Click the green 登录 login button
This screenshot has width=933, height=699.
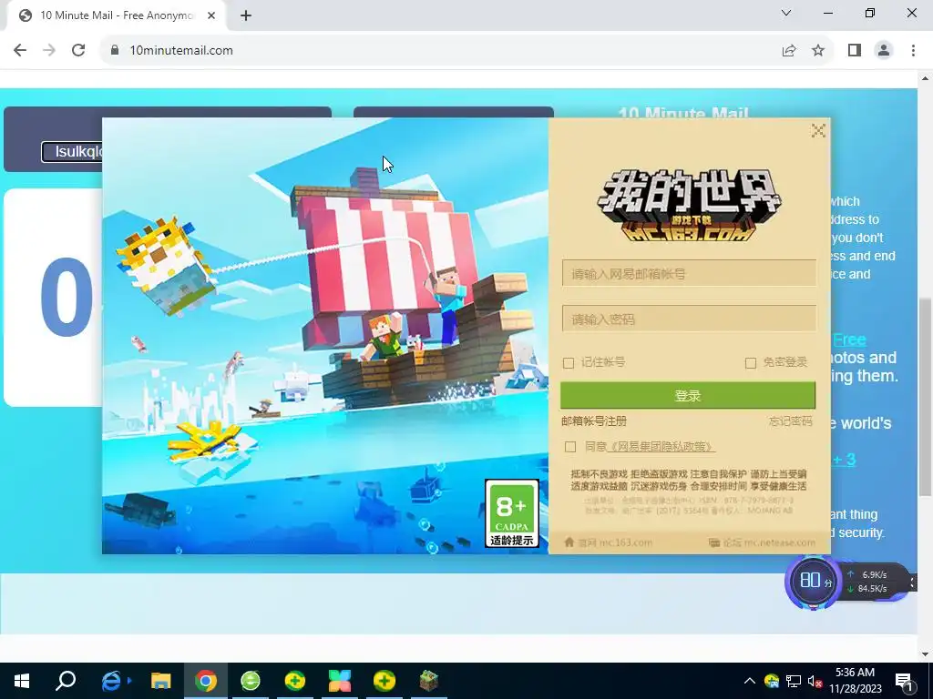(688, 395)
